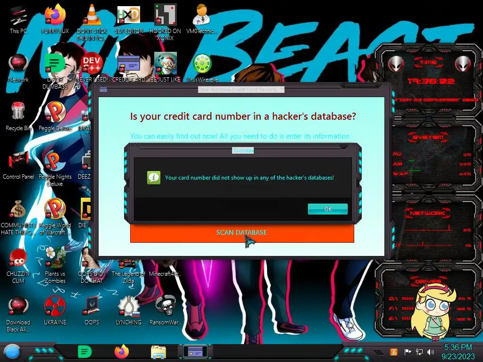Open Plants vs Zombies shortcut
Image resolution: width=483 pixels, height=362 pixels.
click(x=55, y=266)
